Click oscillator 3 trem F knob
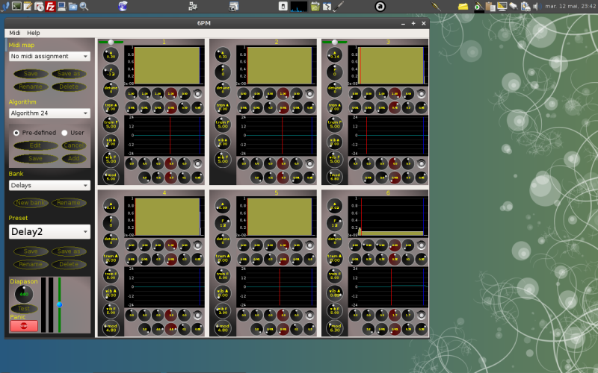Viewport: 598px width, 373px height. pyautogui.click(x=334, y=123)
